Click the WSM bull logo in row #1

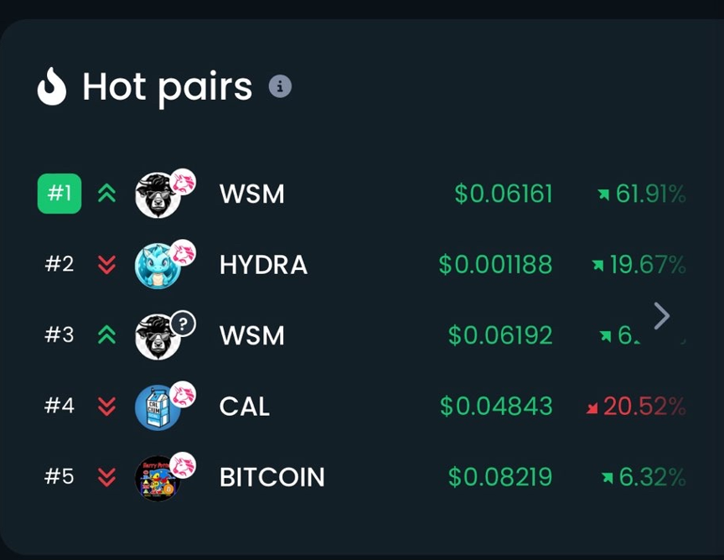[158, 195]
